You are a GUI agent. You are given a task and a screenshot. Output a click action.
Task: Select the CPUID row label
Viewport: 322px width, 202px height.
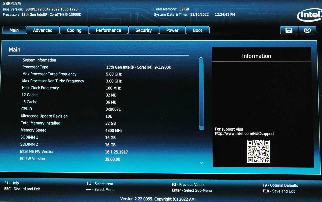point(27,109)
